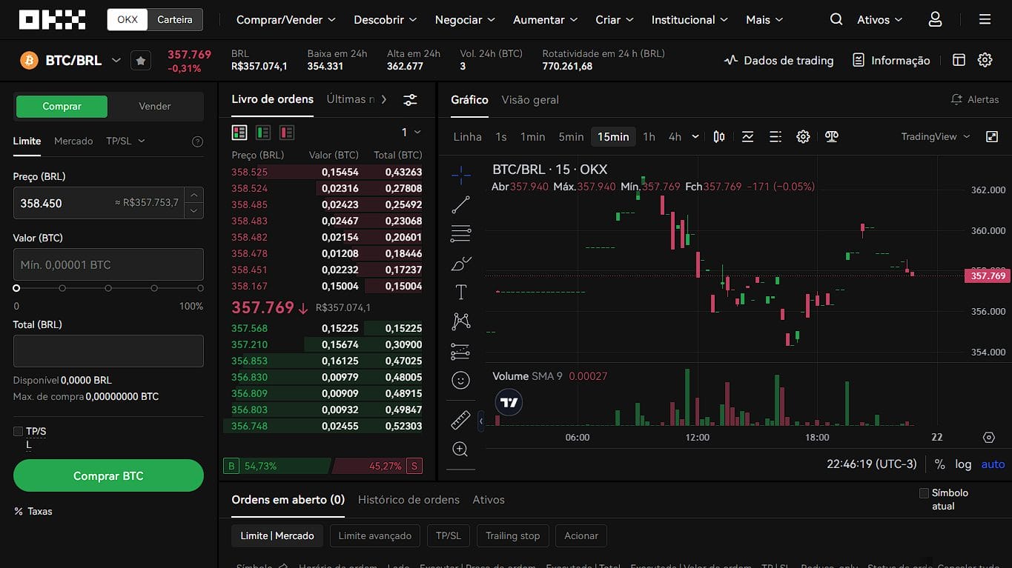
Task: Enable the TP/SL checkbox in the order form
Action: (x=17, y=431)
